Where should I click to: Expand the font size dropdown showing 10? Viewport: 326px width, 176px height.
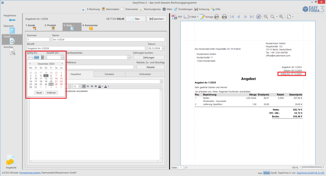(x=80, y=86)
